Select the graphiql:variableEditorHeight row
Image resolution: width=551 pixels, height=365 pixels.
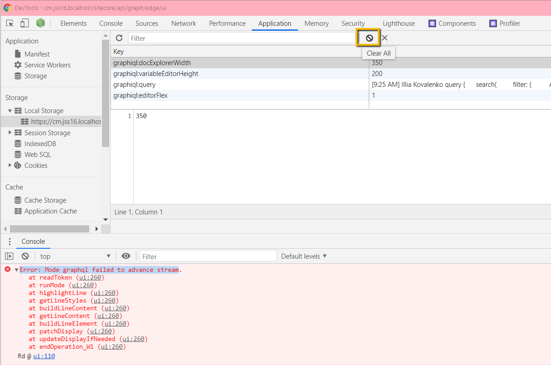pyautogui.click(x=331, y=74)
